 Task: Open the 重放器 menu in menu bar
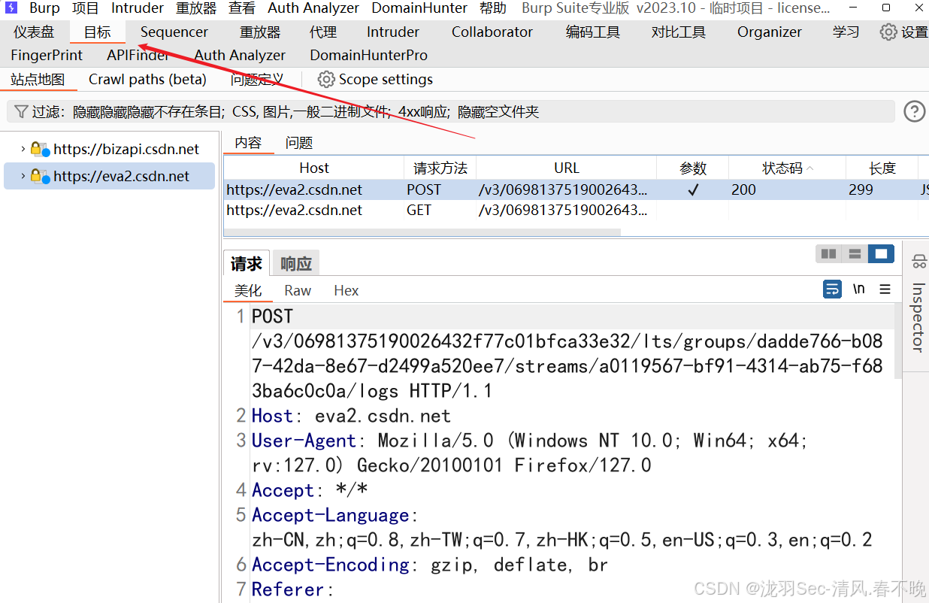(x=196, y=8)
